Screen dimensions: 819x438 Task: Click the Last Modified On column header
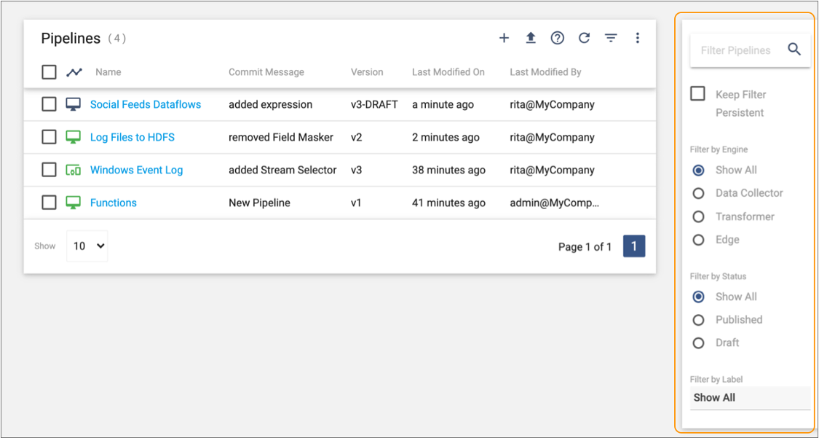click(x=448, y=71)
